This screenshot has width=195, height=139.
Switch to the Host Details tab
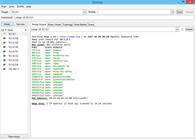[80, 24]
